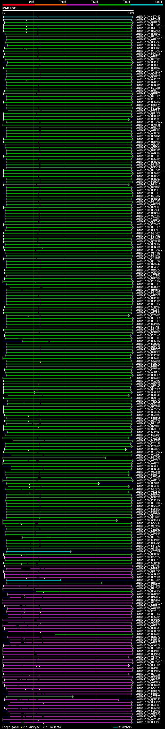The image size is (165, 729).
Task: Click label UniRef100_B9HFE9
Action: click(148, 65)
